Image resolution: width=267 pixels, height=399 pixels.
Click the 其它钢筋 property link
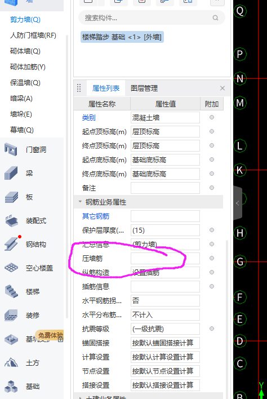96,216
